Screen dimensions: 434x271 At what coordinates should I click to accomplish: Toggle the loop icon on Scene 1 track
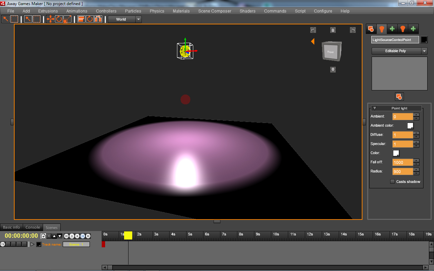pyautogui.click(x=3, y=244)
